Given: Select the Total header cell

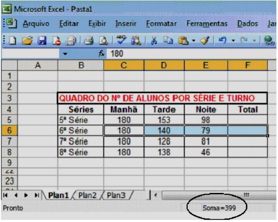Looking at the screenshot, I should tap(247, 109).
